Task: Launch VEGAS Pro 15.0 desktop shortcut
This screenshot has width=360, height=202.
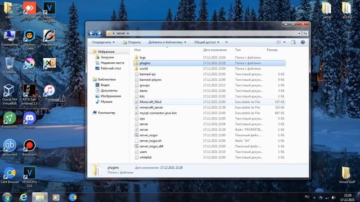Action: pyautogui.click(x=29, y=177)
